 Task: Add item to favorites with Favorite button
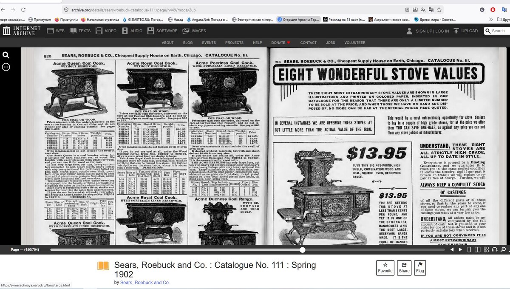tap(385, 268)
